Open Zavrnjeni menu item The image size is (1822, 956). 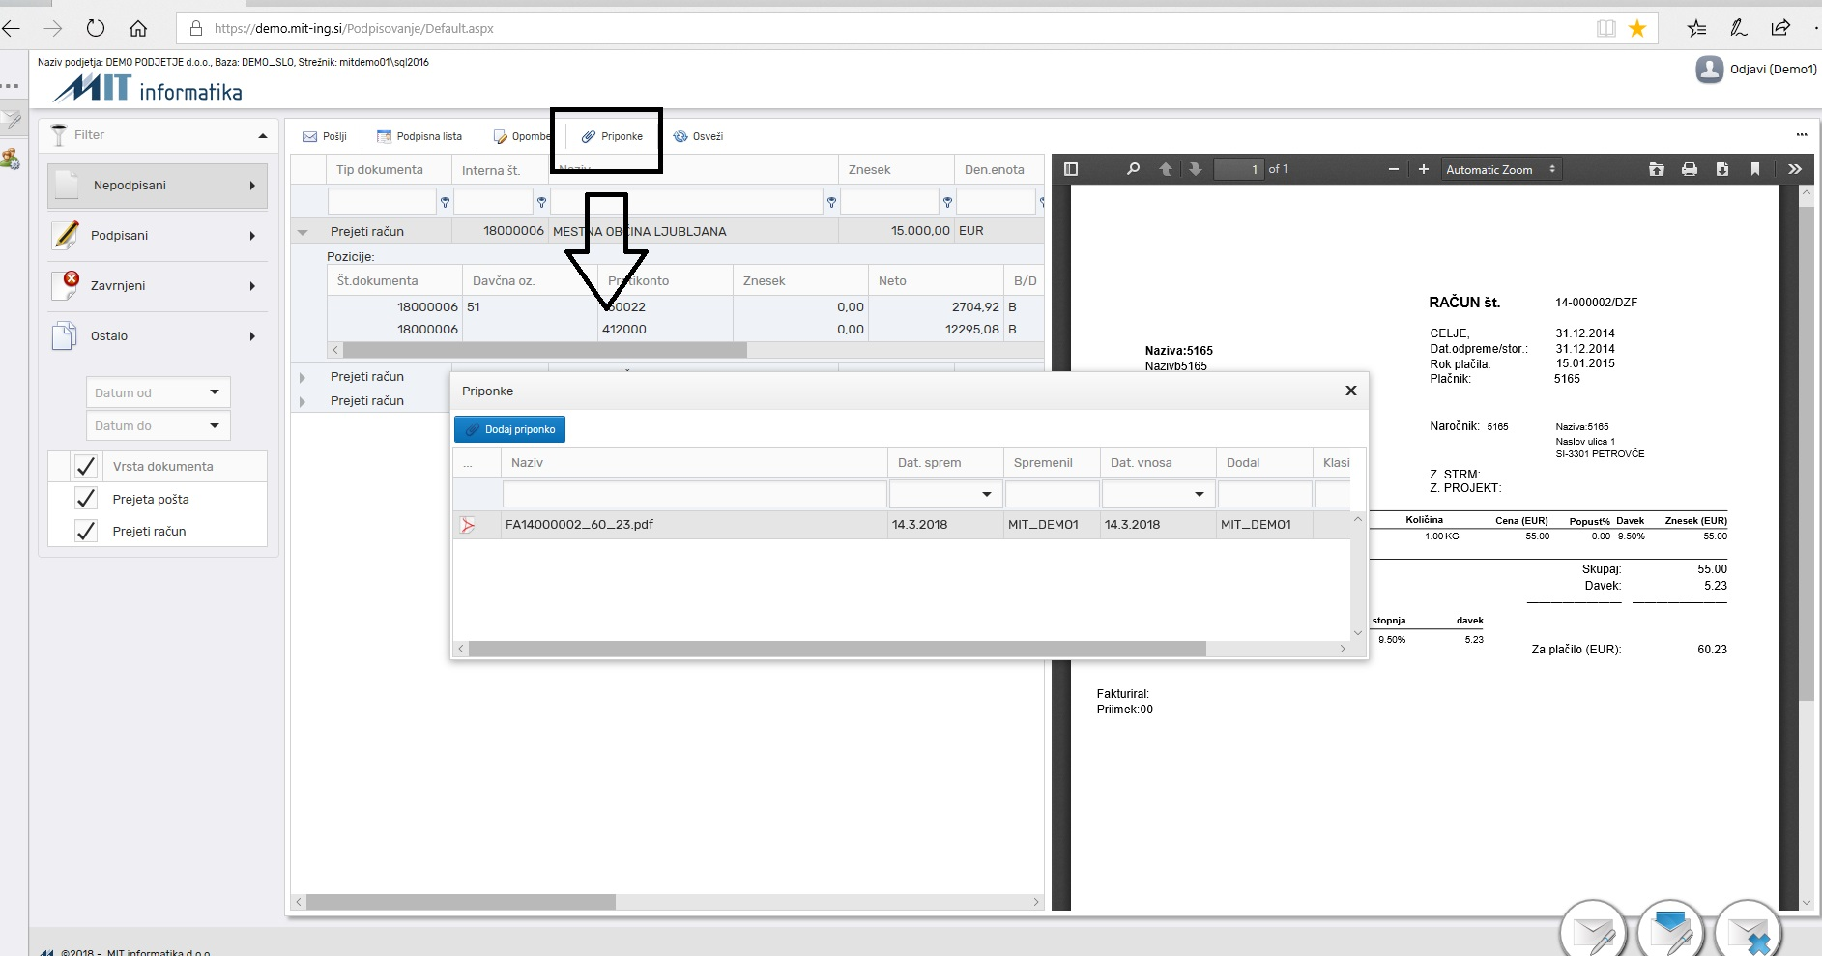[x=158, y=286]
